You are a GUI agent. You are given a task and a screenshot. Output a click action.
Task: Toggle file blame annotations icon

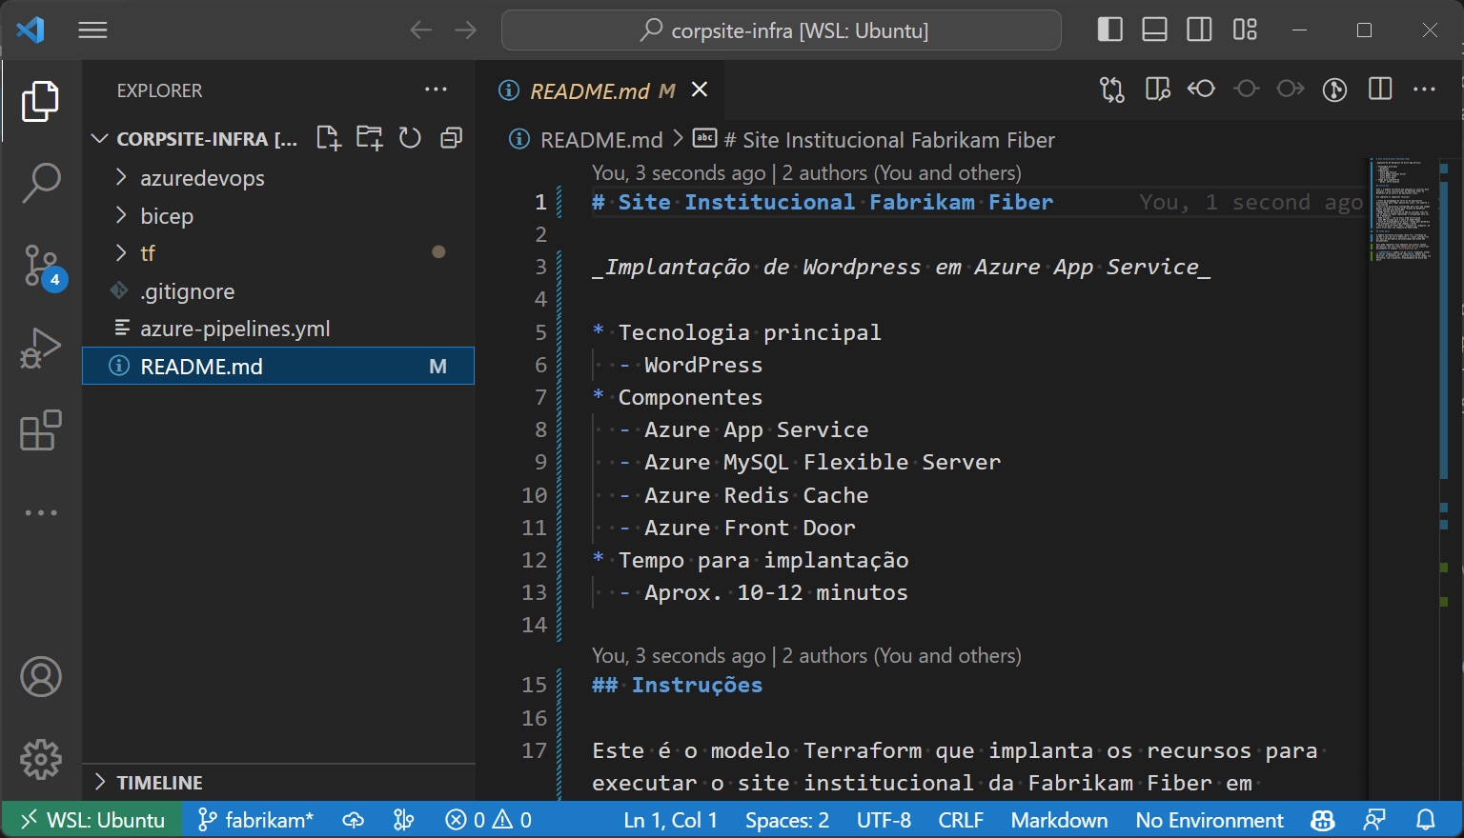point(1334,90)
